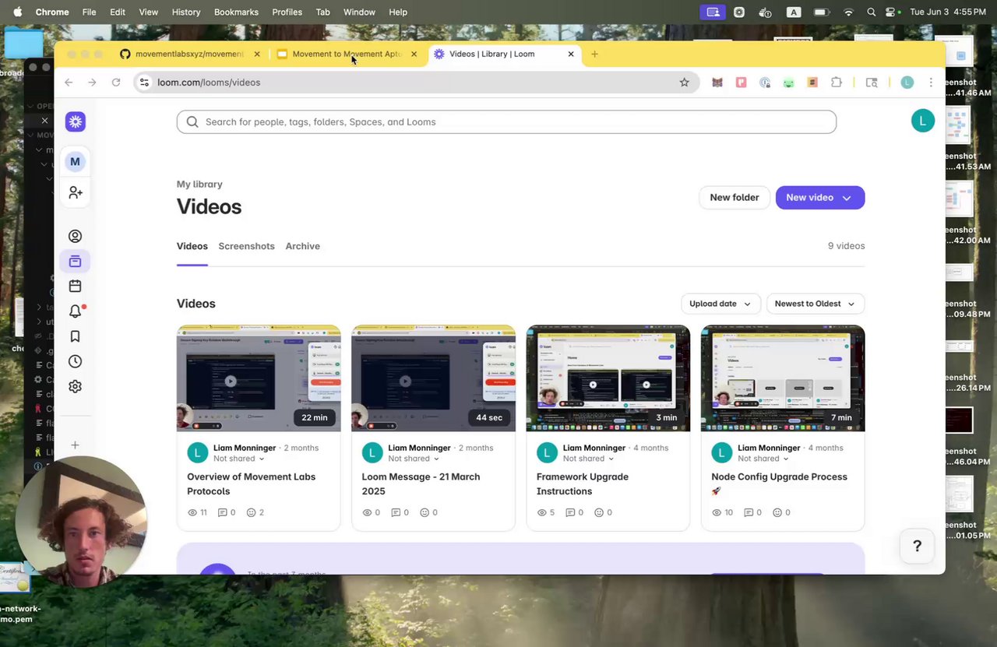Click the New folder button

[734, 198]
